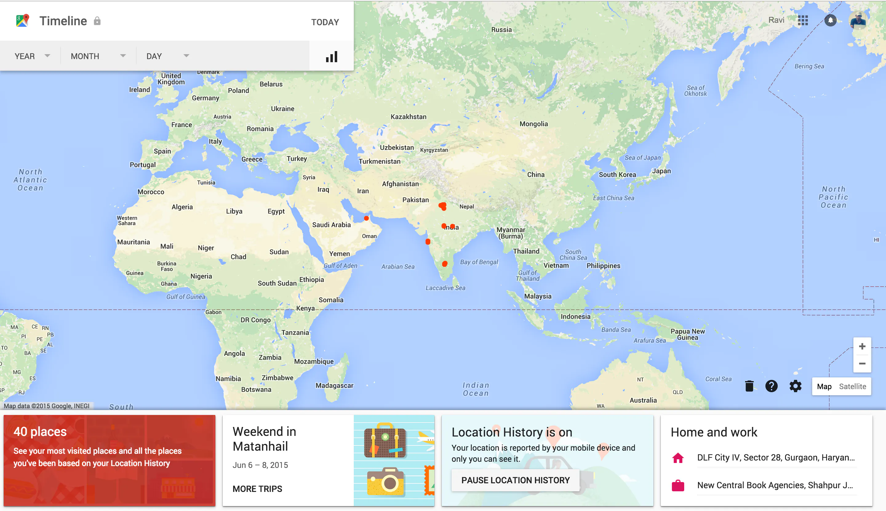
Task: Open MORE TRIPS link
Action: tap(257, 489)
